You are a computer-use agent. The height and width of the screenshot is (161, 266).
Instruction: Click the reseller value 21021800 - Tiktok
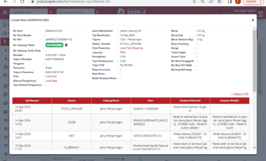(x=55, y=55)
